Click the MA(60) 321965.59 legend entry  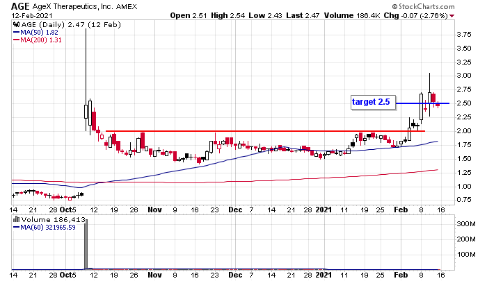coord(44,228)
